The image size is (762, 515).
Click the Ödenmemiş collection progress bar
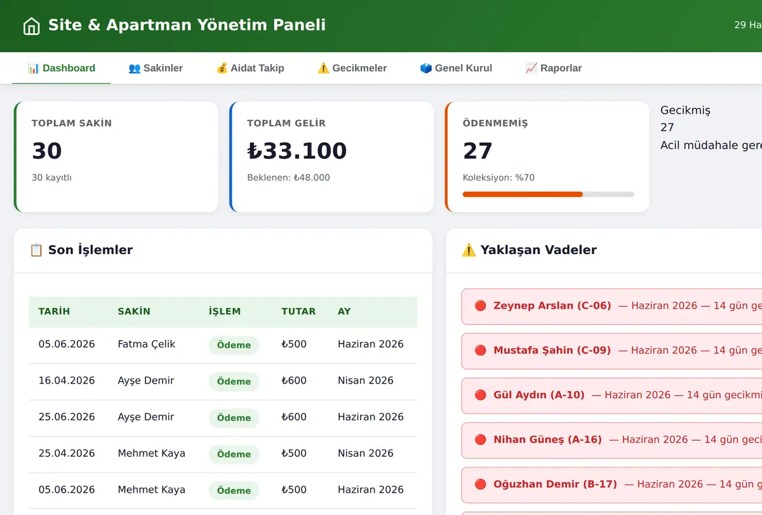[x=548, y=194]
